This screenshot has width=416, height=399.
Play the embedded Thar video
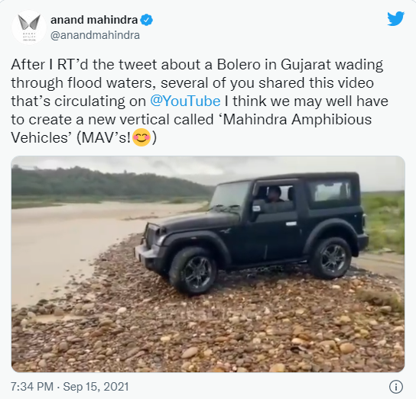208,264
